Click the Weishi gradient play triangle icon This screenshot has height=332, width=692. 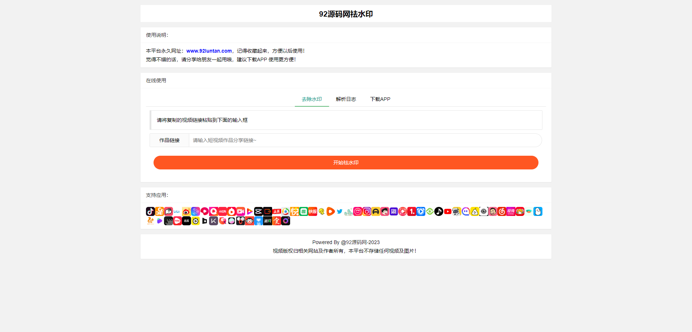click(195, 211)
